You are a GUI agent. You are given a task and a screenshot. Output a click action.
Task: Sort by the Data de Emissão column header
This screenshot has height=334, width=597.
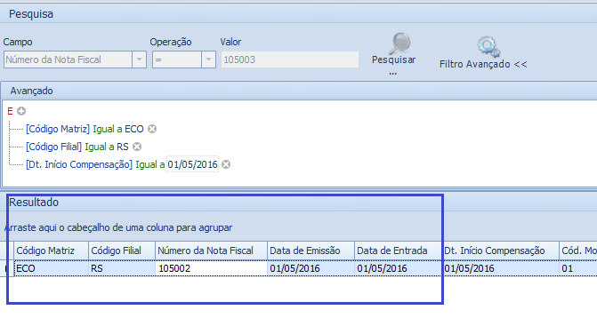click(x=311, y=250)
